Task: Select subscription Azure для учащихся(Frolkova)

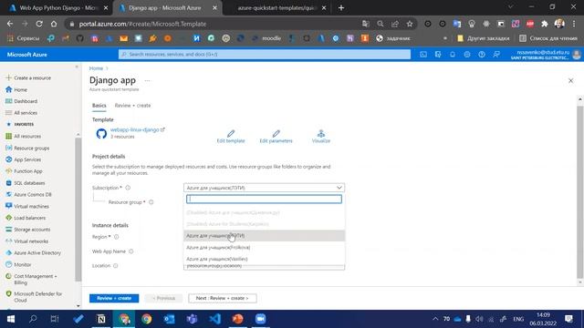Action: pyautogui.click(x=264, y=247)
